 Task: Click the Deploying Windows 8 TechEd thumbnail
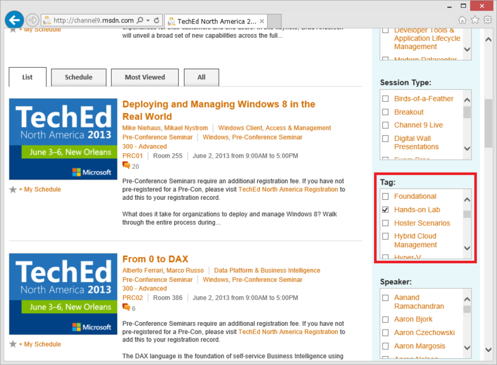63,139
